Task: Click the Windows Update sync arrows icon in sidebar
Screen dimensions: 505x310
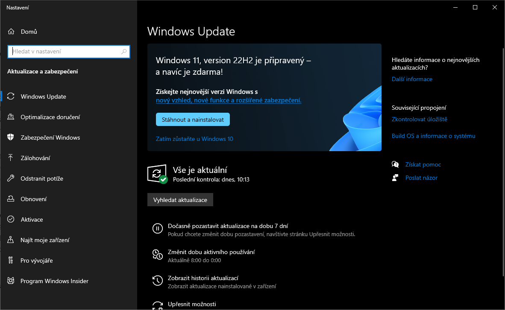Action: (x=11, y=96)
